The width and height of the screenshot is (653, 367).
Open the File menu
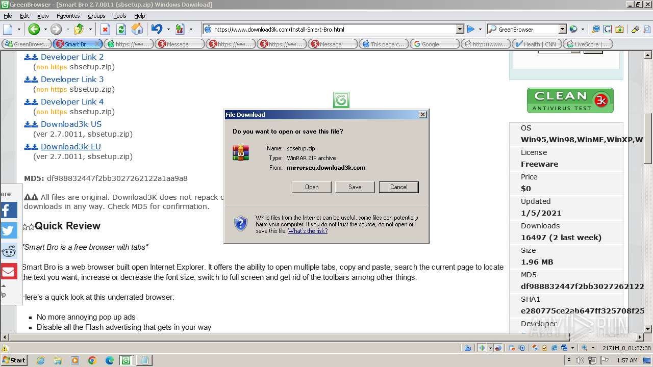[x=8, y=16]
